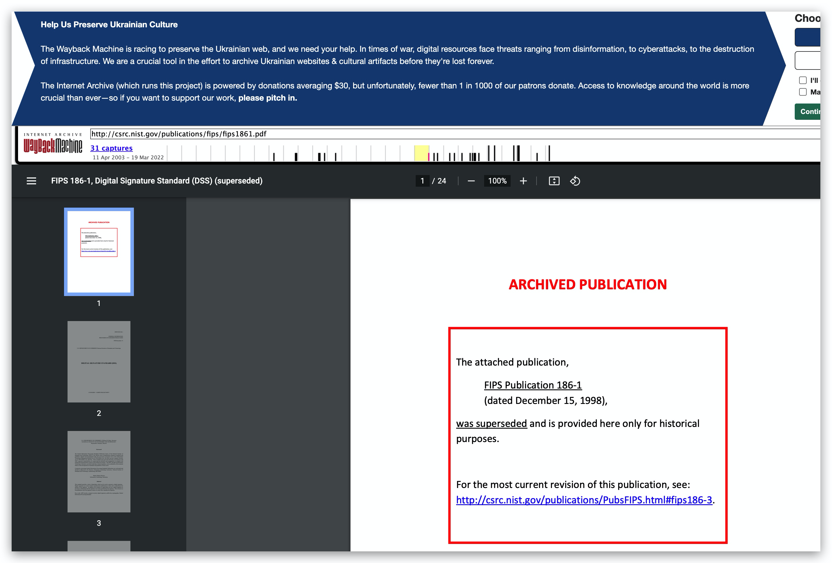Zoom out with the minus icon
Screen dimensions: 832x563
(x=471, y=181)
